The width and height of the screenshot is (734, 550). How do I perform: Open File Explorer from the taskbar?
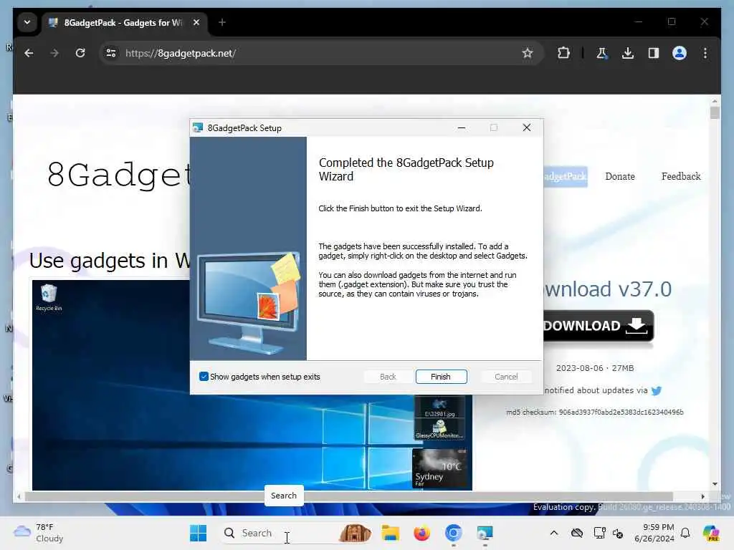[x=391, y=533]
